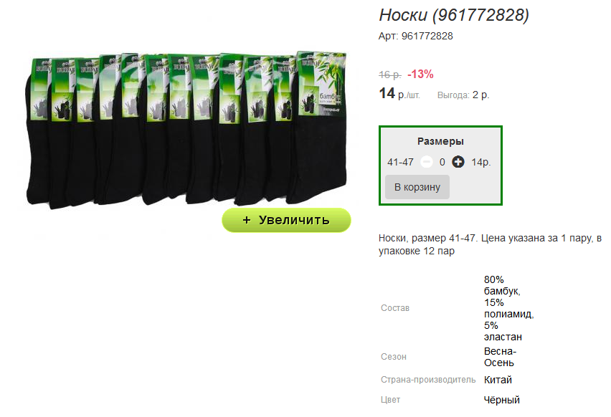The height and width of the screenshot is (417, 611).
Task: Click the Чёрный color value
Action: pyautogui.click(x=502, y=400)
